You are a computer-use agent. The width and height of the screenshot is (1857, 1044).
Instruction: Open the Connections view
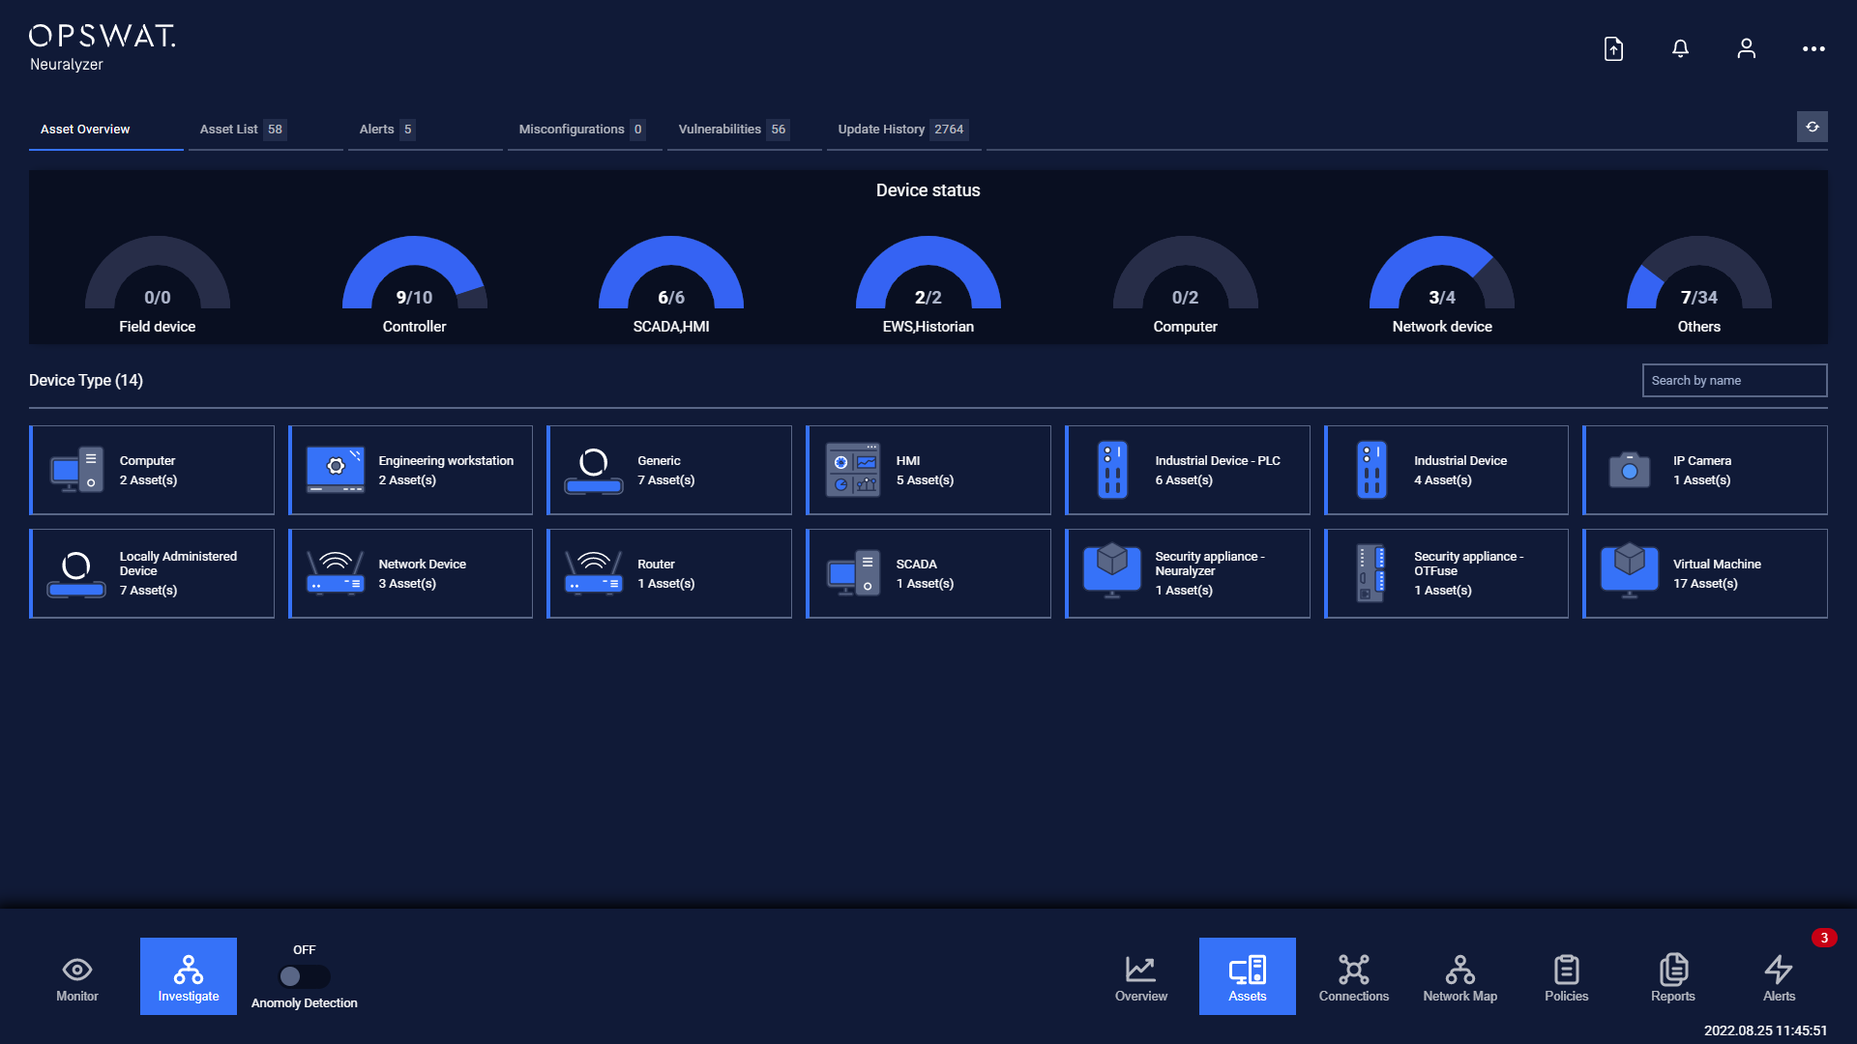pos(1353,976)
